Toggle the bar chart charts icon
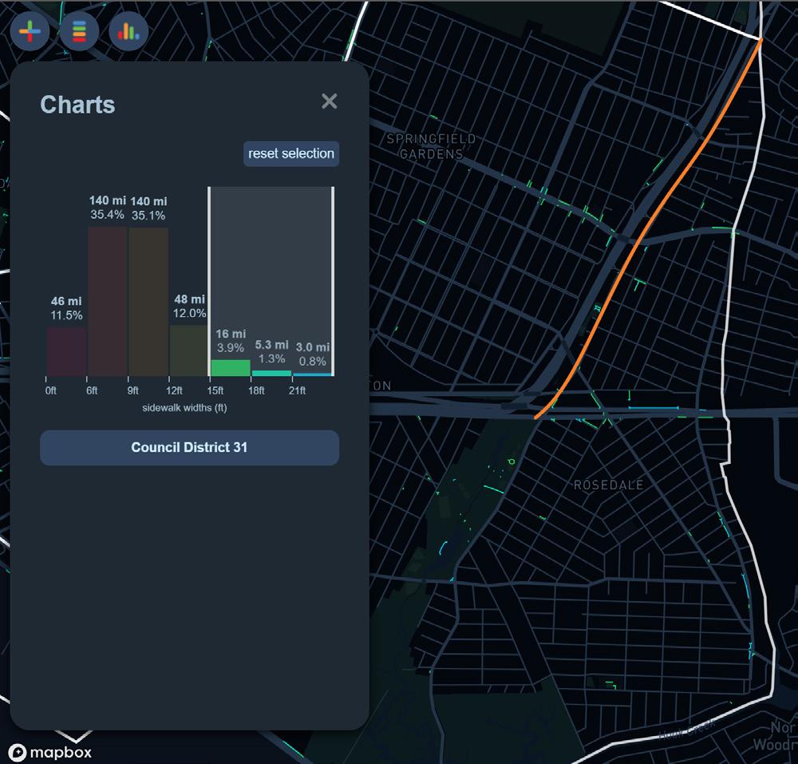Viewport: 798px width, 764px height. [128, 32]
